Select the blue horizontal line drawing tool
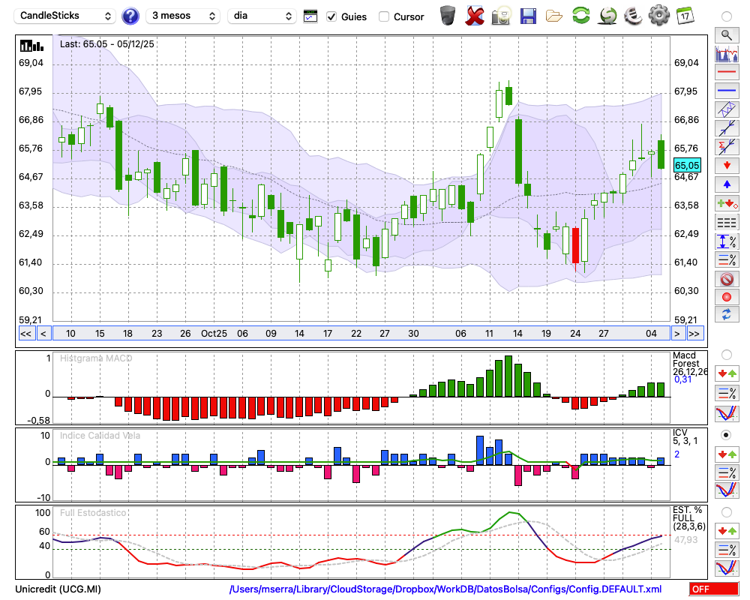The width and height of the screenshot is (750, 600). pyautogui.click(x=726, y=91)
